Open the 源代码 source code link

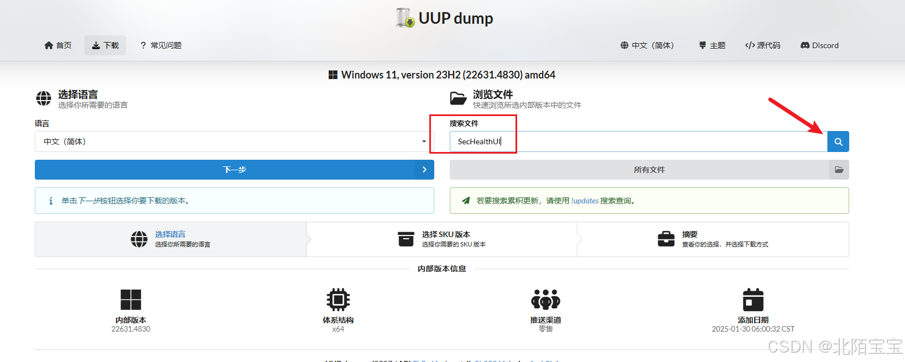[762, 45]
